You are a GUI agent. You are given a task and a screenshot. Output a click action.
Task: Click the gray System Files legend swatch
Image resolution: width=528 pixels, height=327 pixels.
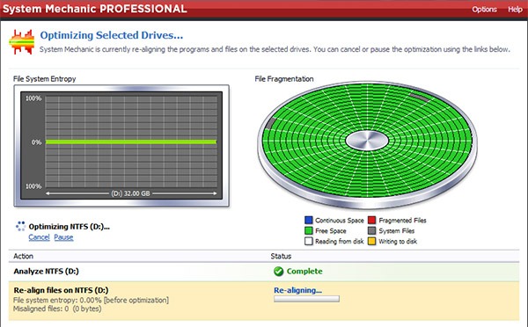click(x=371, y=231)
